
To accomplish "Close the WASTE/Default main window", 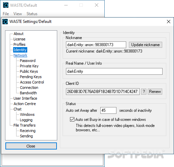I will 97,5.
